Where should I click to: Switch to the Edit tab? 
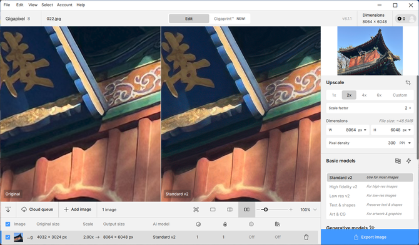[x=189, y=19]
